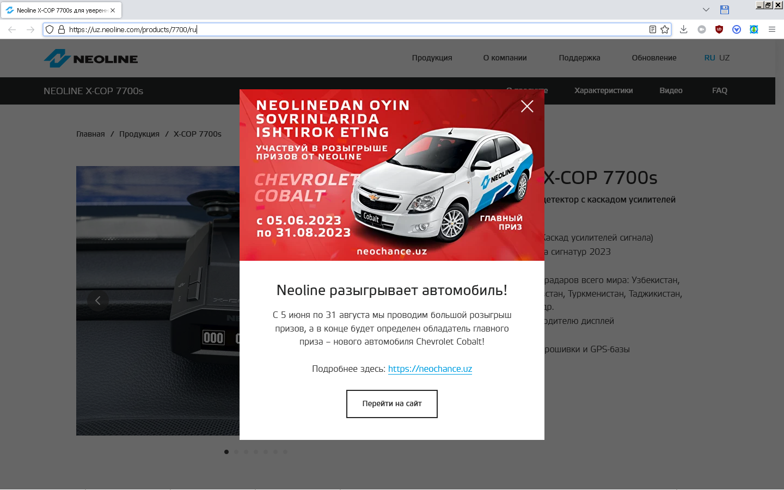Click the colorful square extension icon
784x490 pixels.
754,29
